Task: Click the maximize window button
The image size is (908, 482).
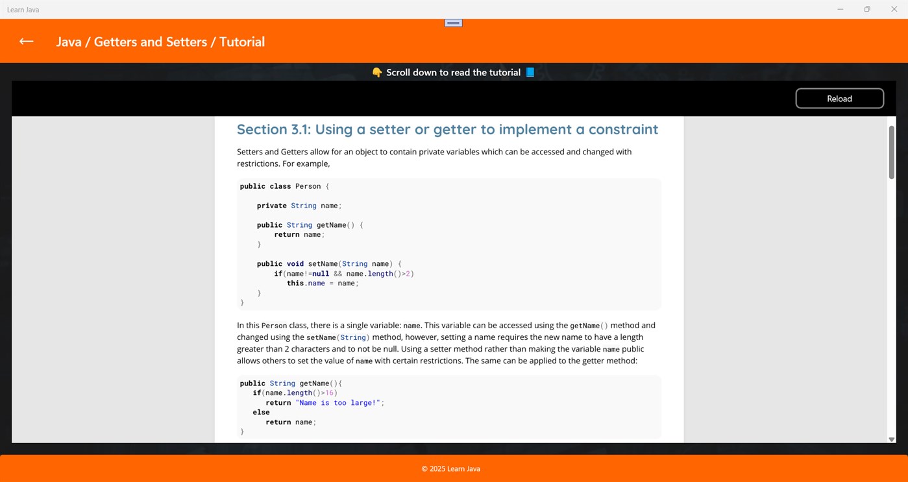Action: 866,9
